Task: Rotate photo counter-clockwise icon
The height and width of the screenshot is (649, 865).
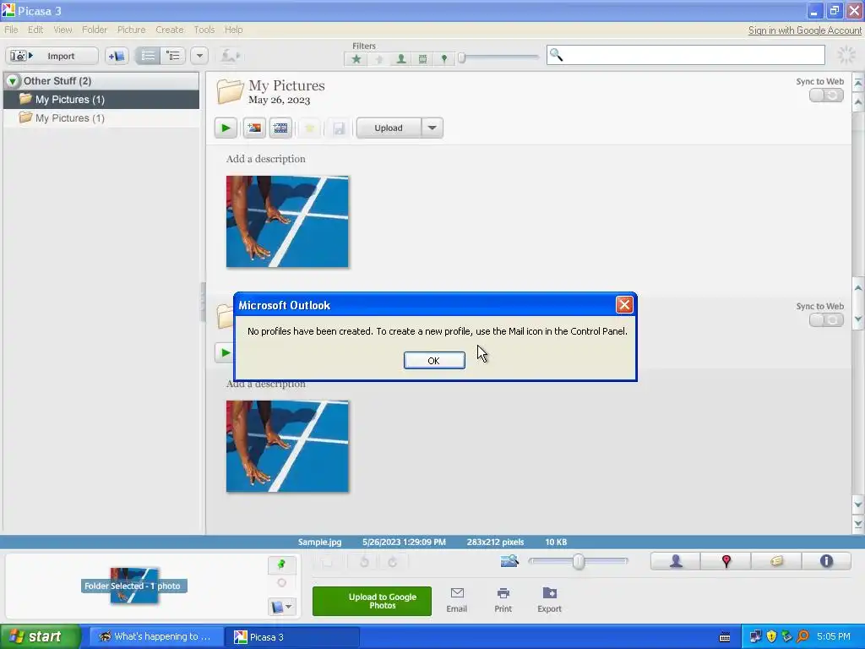Action: (x=364, y=562)
